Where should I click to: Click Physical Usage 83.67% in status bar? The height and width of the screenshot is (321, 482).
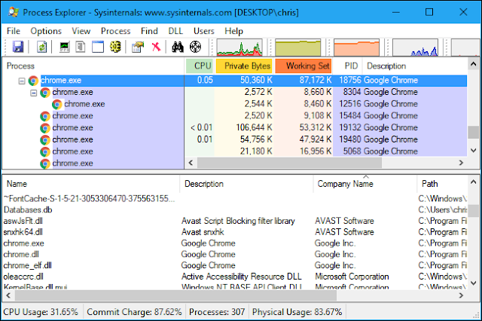[297, 312]
